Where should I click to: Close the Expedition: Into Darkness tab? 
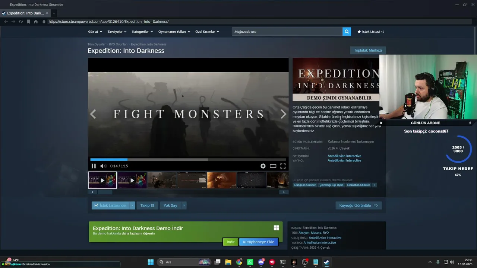pyautogui.click(x=47, y=13)
